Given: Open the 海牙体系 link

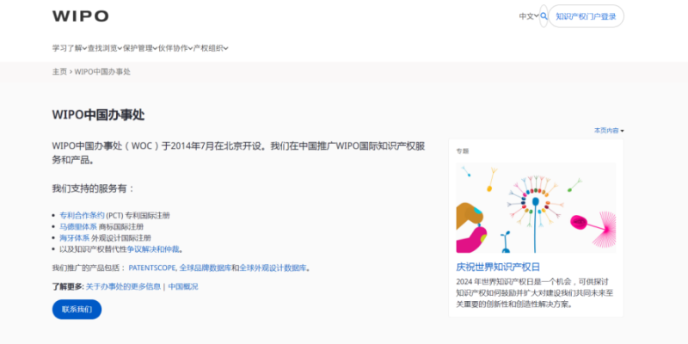Looking at the screenshot, I should tap(75, 238).
